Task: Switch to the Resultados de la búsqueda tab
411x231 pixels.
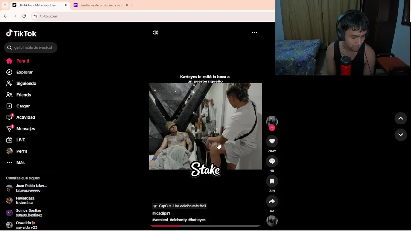Action: tap(101, 5)
